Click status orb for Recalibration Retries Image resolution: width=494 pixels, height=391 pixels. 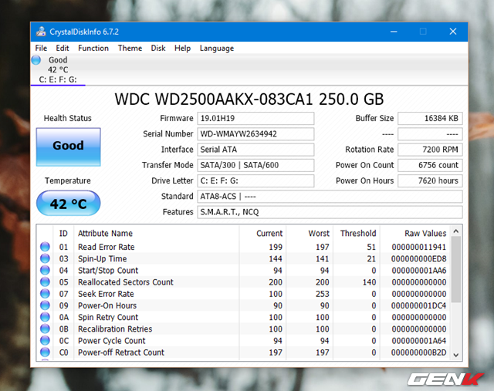point(45,329)
